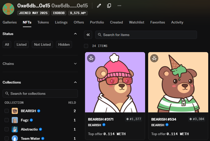Check the BEARISH collection checkbox
Screen dimensions: 210x141
[7, 111]
